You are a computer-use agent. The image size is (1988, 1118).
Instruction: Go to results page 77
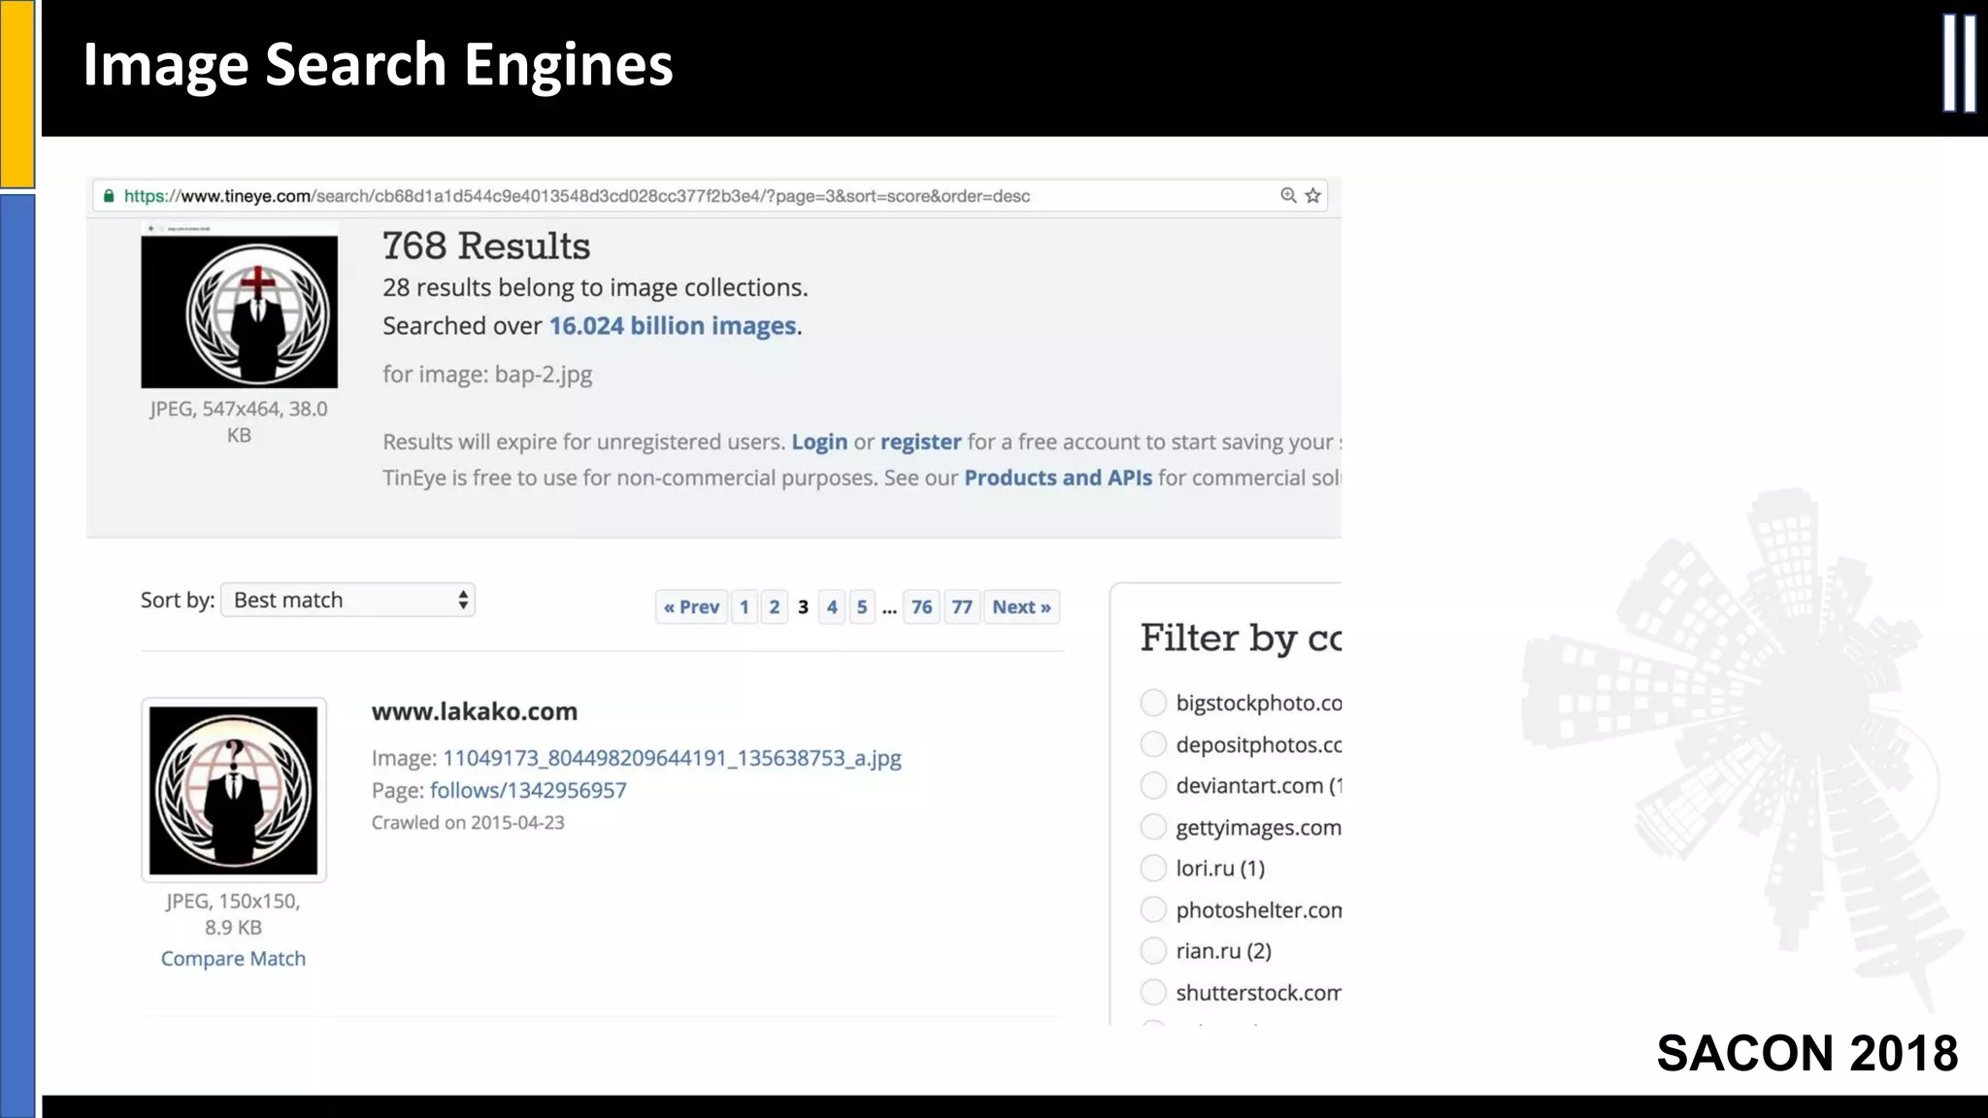pyautogui.click(x=962, y=608)
